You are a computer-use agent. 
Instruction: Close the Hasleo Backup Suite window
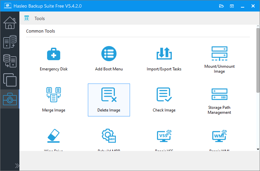(253, 6)
